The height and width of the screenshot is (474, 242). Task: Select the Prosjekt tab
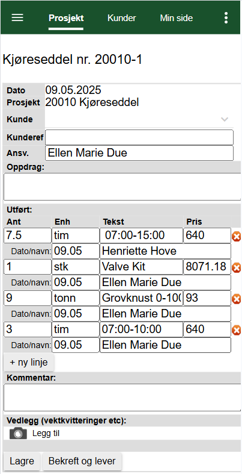[x=66, y=18]
